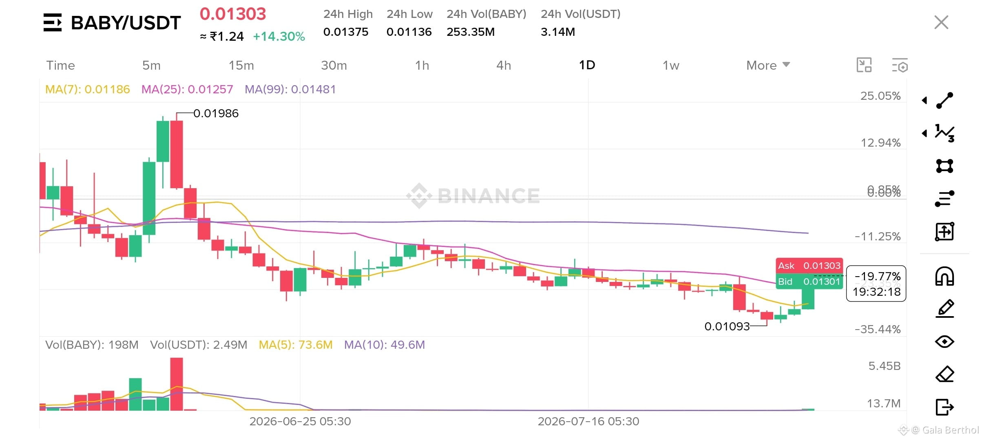Viewport: 982px width, 440px height.
Task: Select the wave pattern drawing tool
Action: pyautogui.click(x=944, y=133)
